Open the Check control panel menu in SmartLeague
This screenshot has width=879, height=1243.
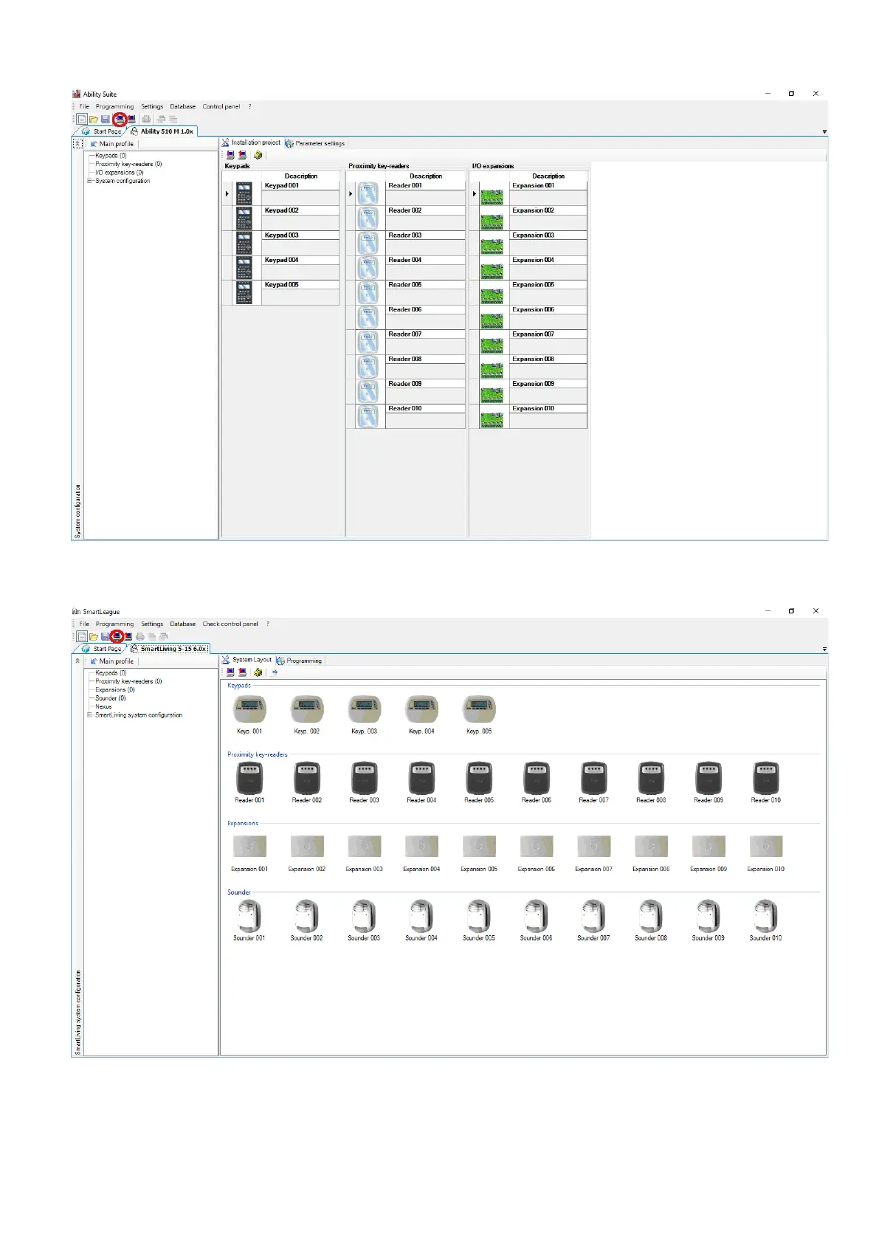230,624
